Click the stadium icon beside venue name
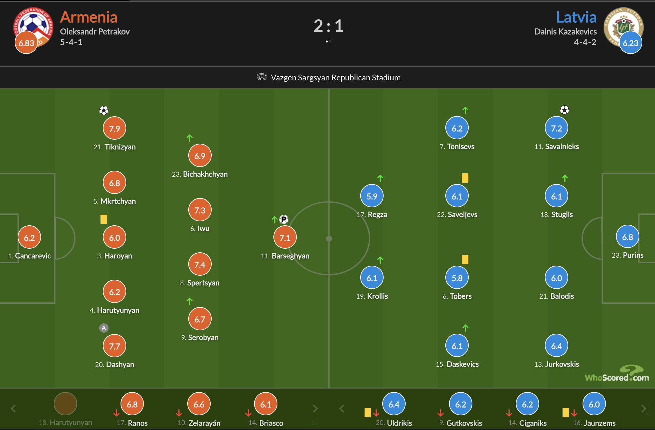 click(x=262, y=77)
